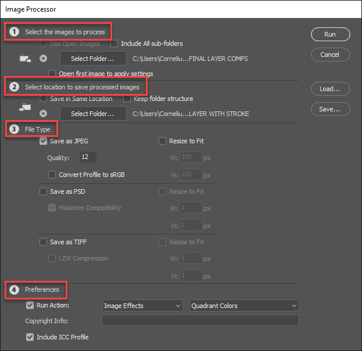362x351 pixels.
Task: Click Select Folder for save location
Action: (93, 114)
